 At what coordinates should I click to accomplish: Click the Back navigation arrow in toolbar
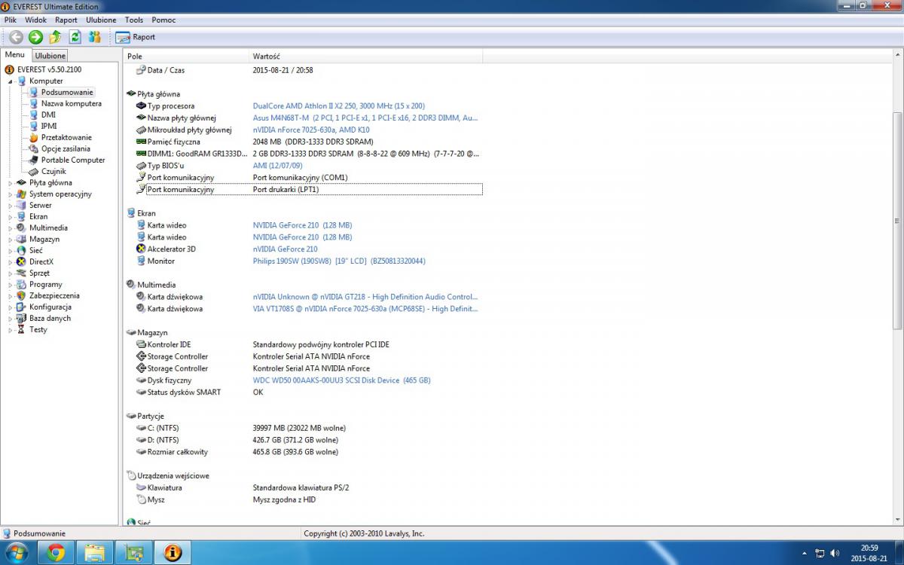(x=16, y=37)
